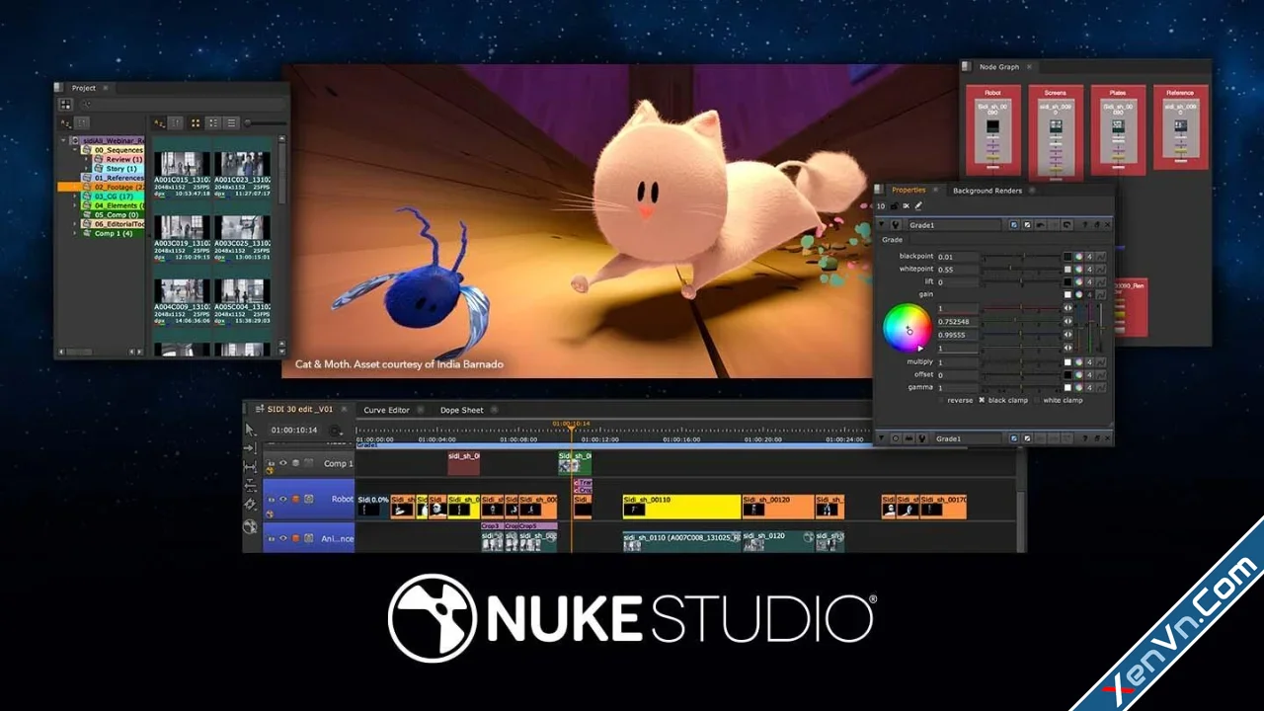Collapse the 00_Sequences bin

[75, 149]
